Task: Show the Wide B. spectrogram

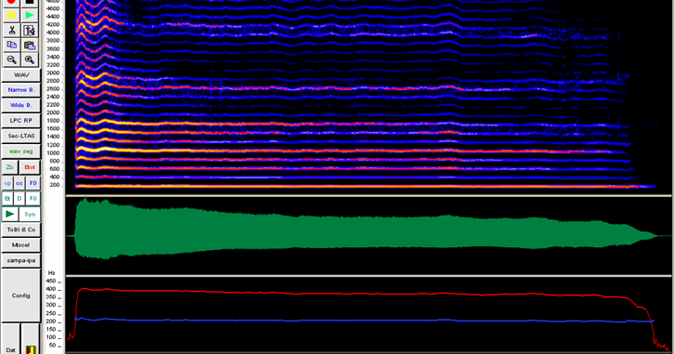Action: pyautogui.click(x=21, y=105)
